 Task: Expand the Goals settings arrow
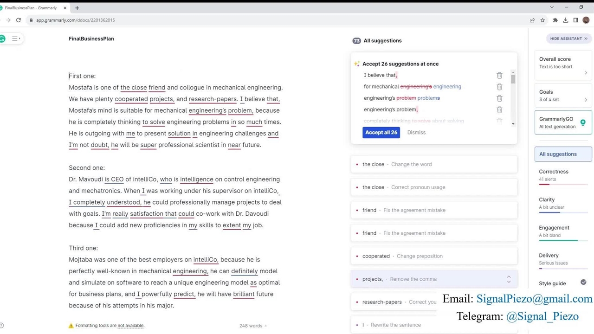point(586,100)
